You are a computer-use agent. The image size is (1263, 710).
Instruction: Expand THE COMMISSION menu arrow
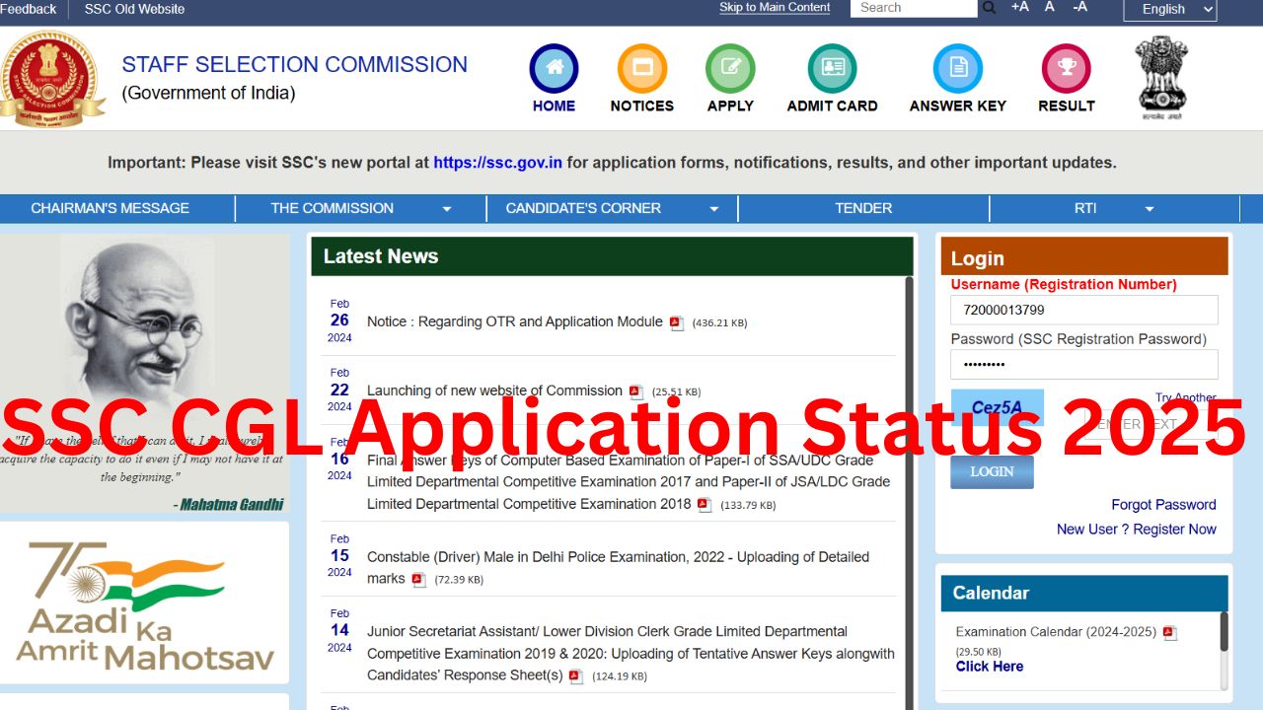pos(446,209)
